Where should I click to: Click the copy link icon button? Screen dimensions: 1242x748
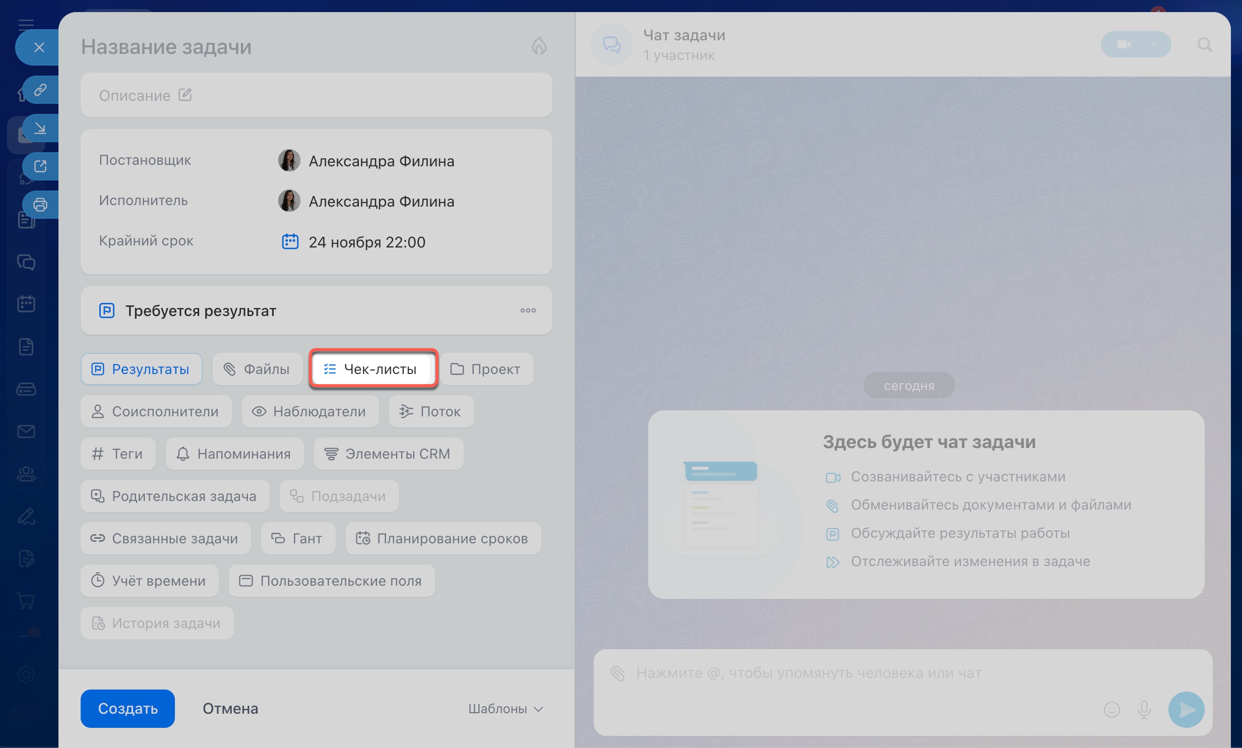point(40,90)
